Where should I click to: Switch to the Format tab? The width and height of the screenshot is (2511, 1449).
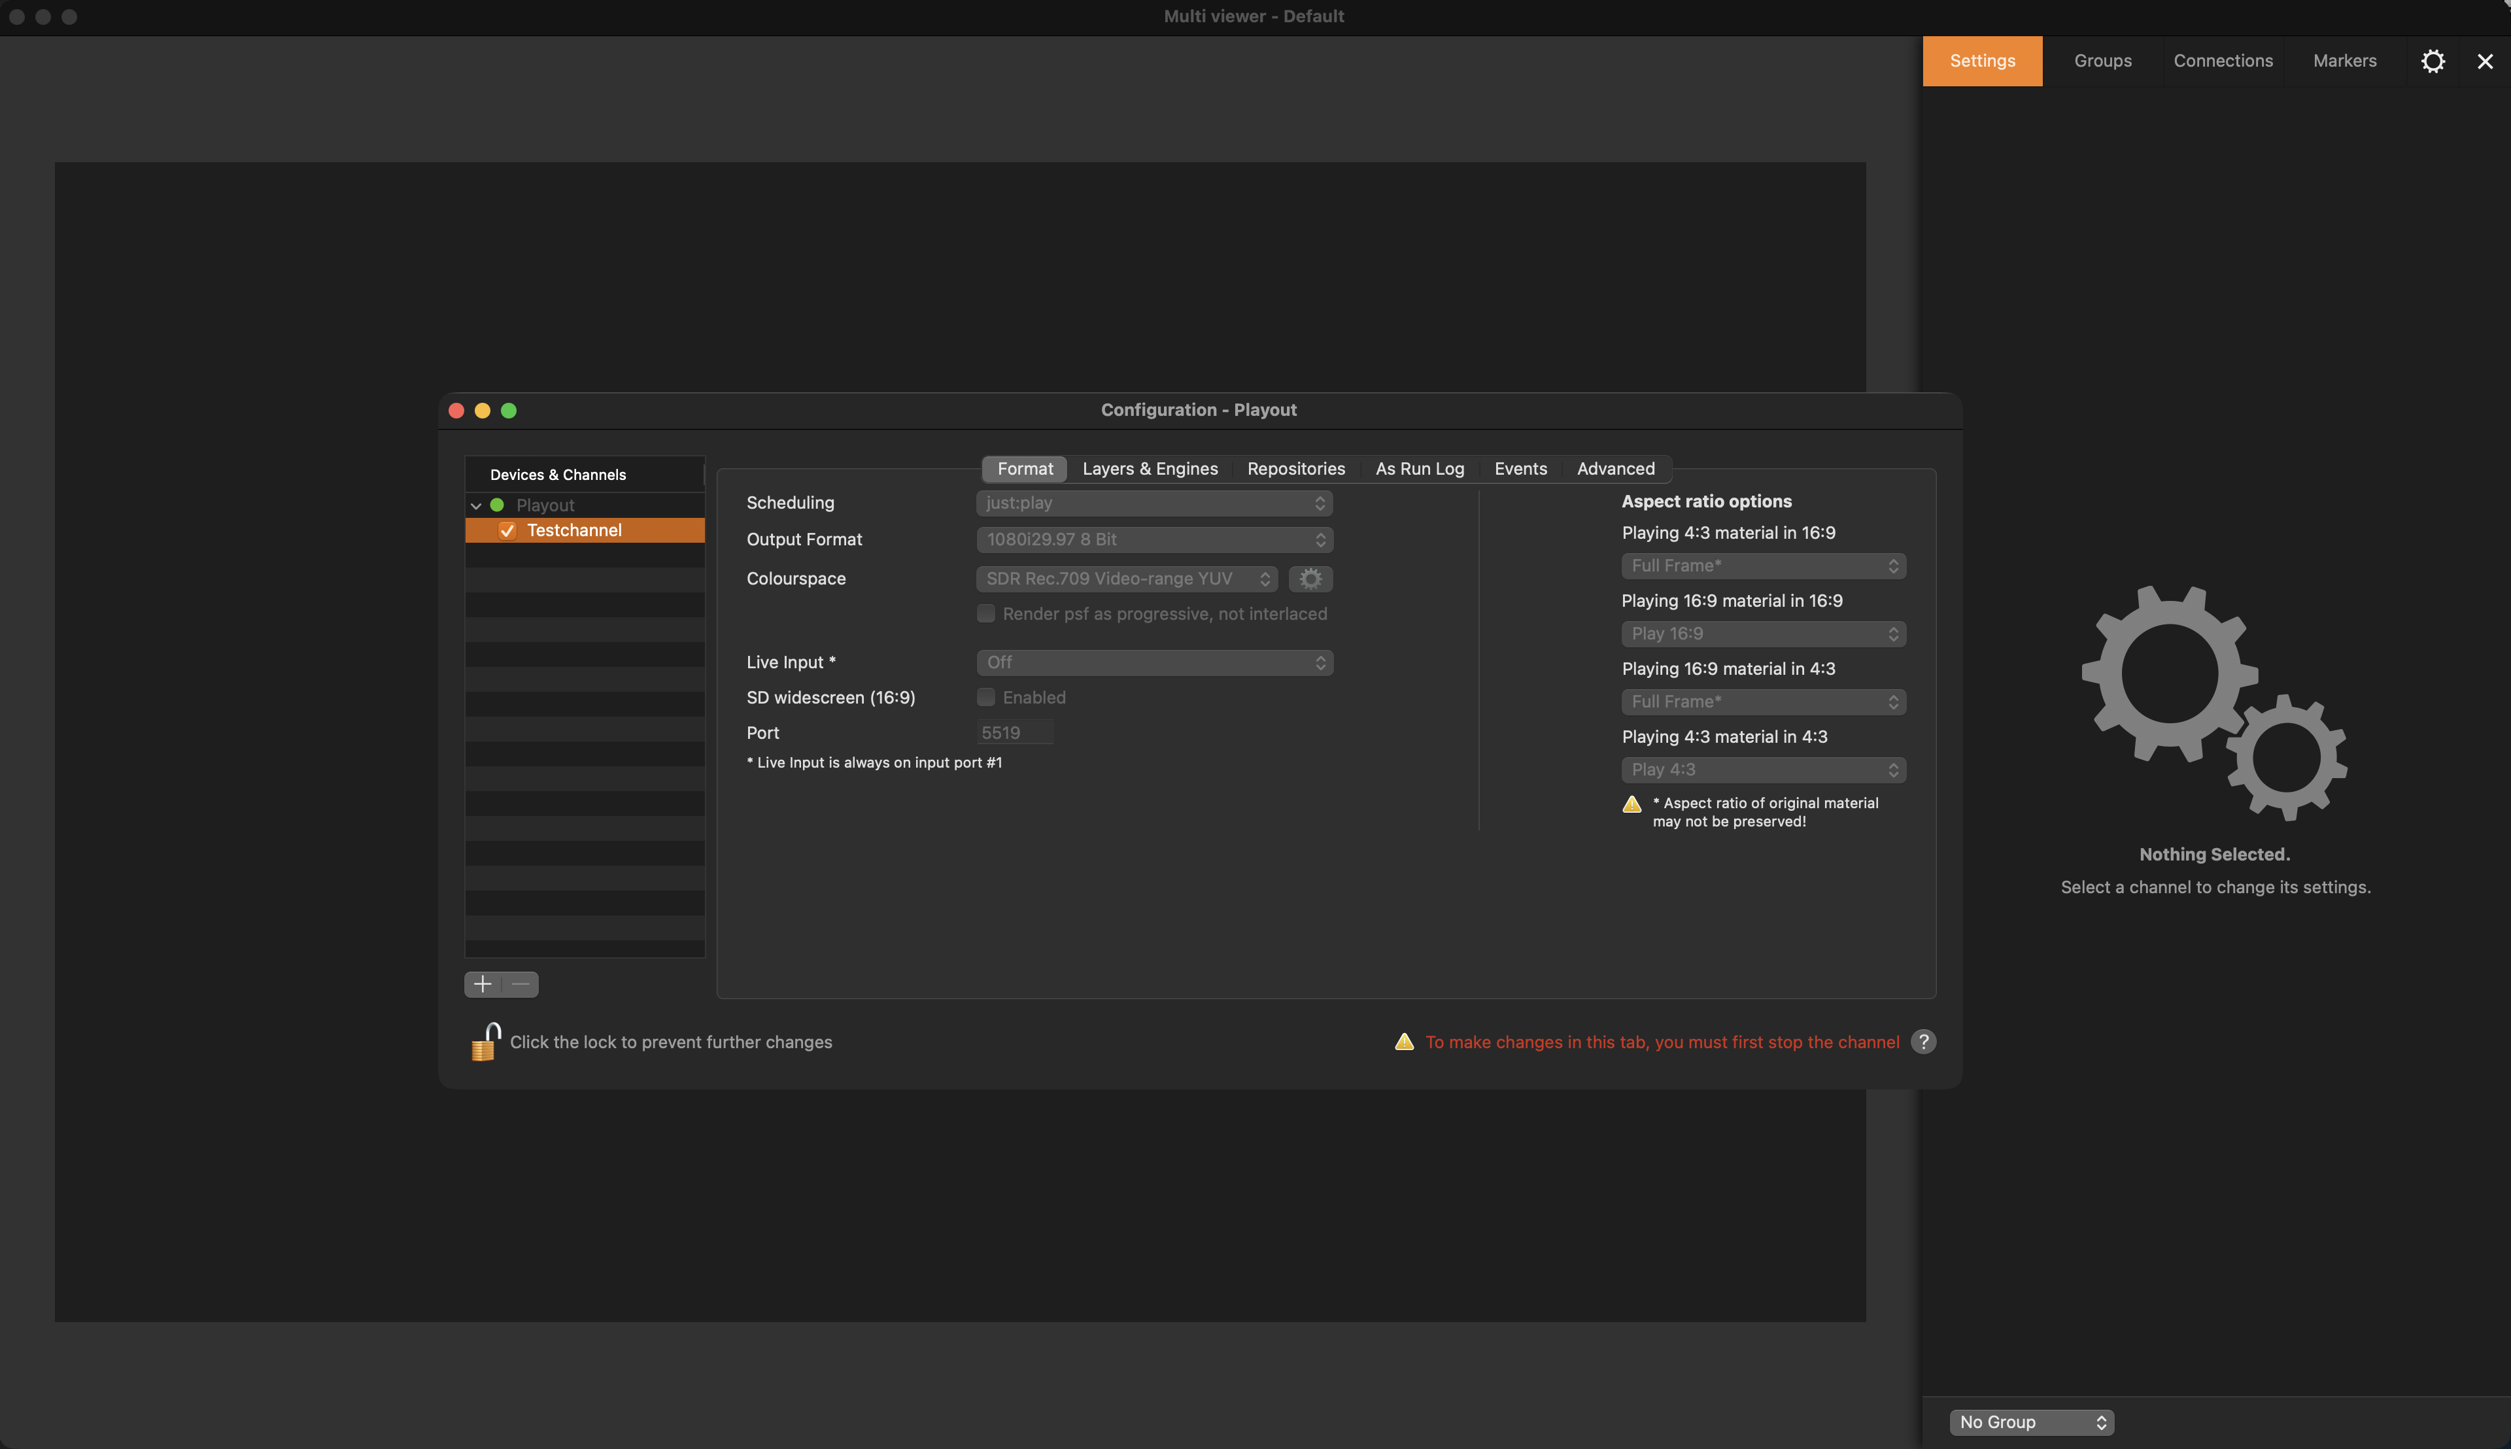[x=1024, y=469]
